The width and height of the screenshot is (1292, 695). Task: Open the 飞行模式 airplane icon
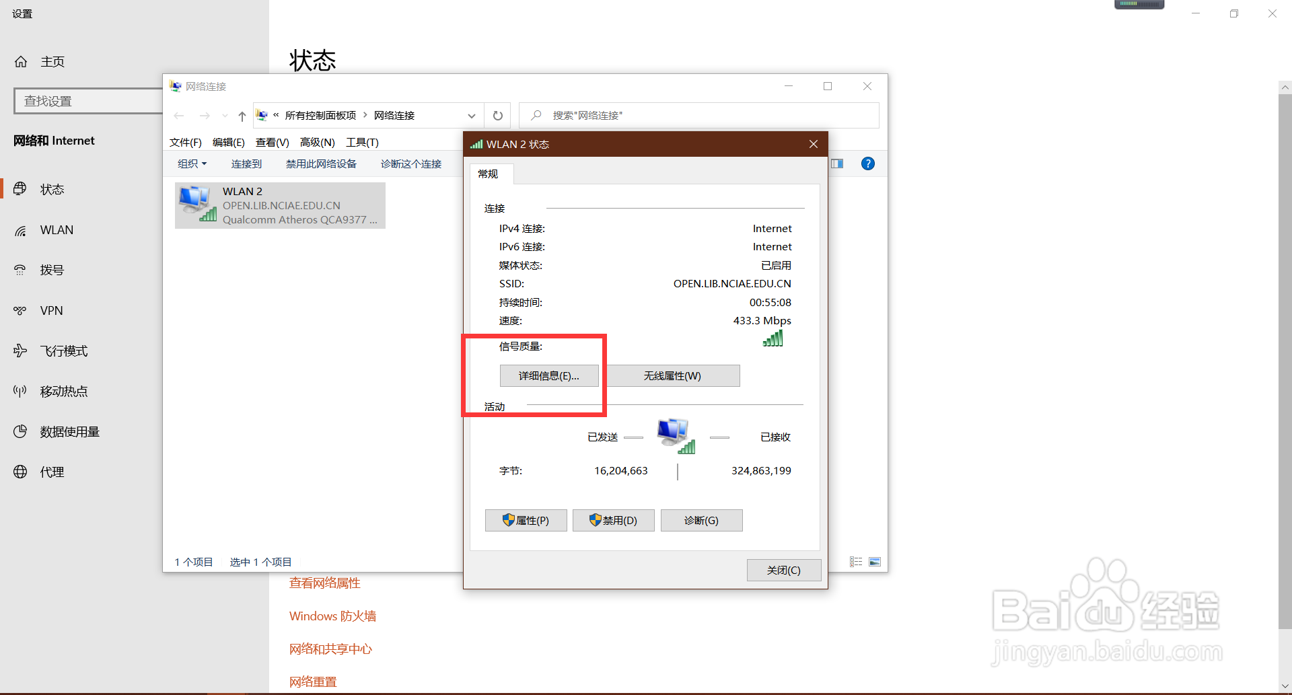coord(20,351)
